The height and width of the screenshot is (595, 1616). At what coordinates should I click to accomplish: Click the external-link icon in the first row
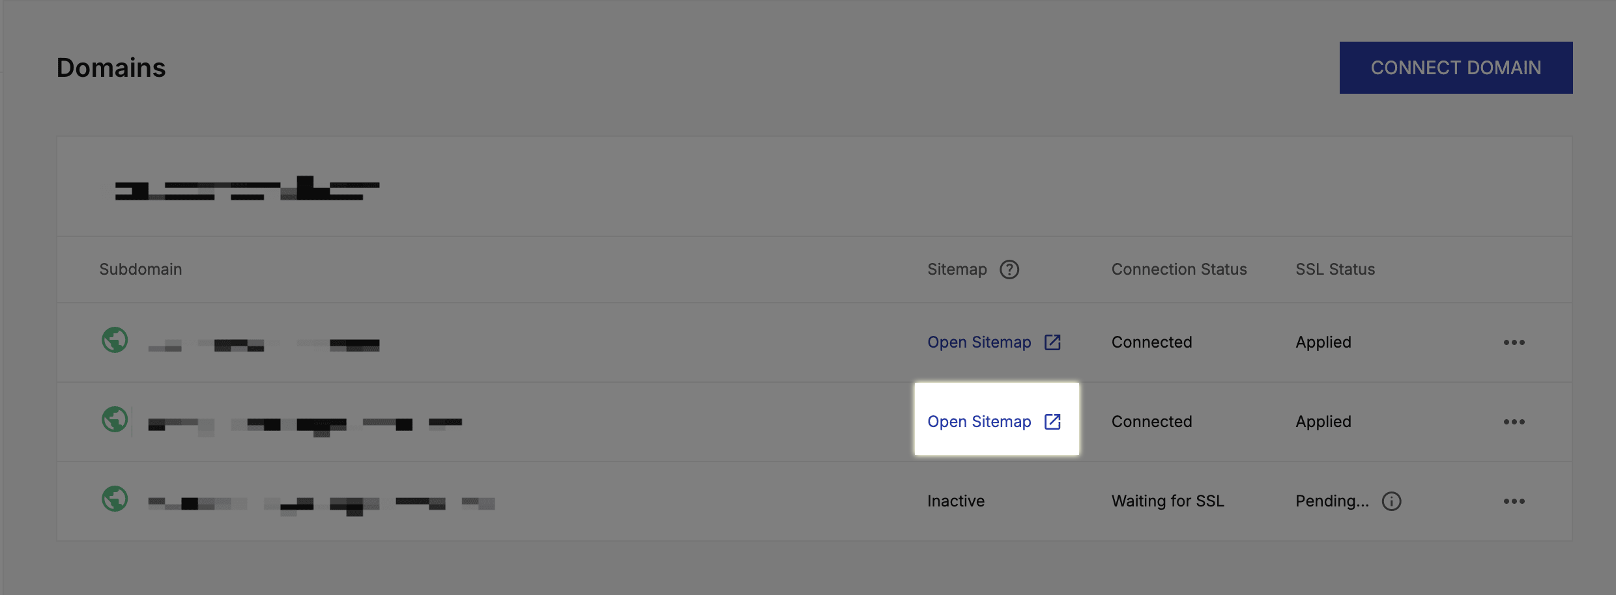coord(1052,342)
